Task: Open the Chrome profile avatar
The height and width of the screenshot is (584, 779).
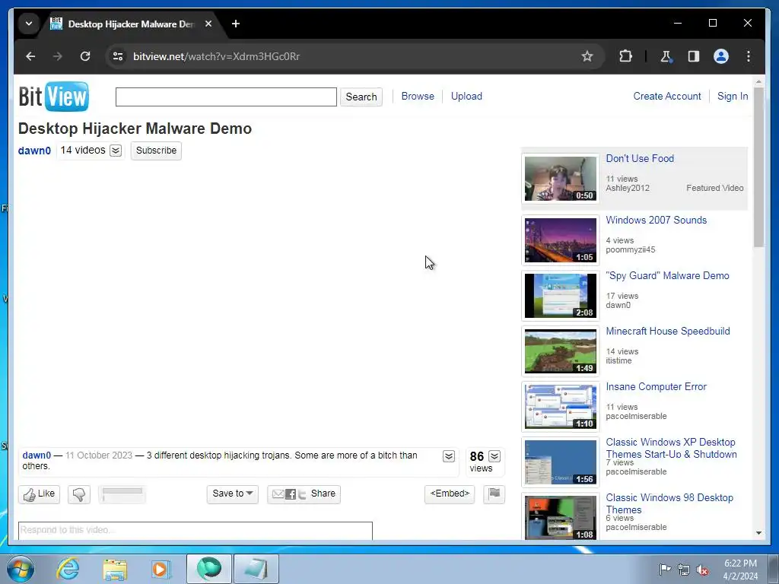Action: pos(721,56)
